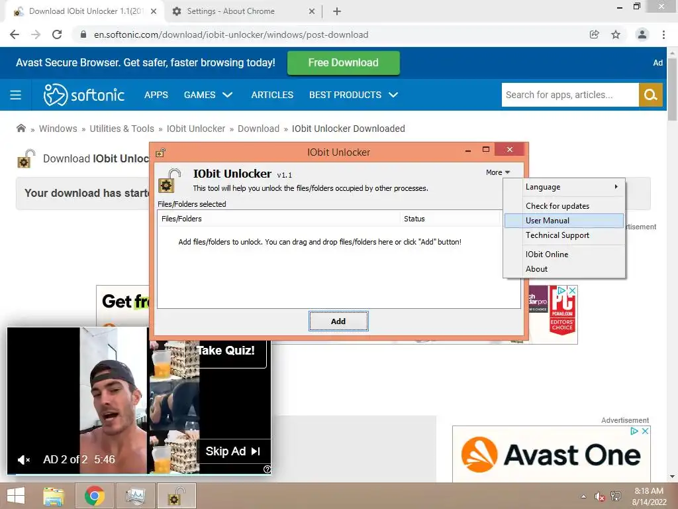
Task: Close the Download IObit Unlocker tab
Action: [154, 12]
